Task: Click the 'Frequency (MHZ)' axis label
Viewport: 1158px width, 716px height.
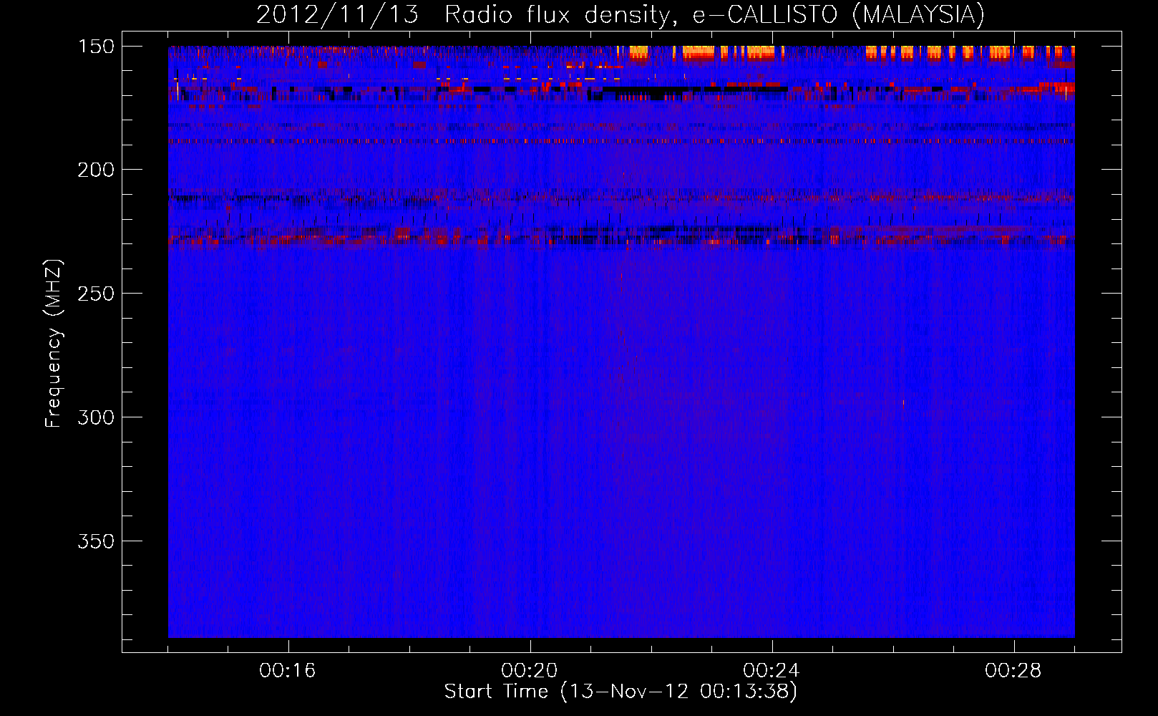Action: tap(54, 344)
